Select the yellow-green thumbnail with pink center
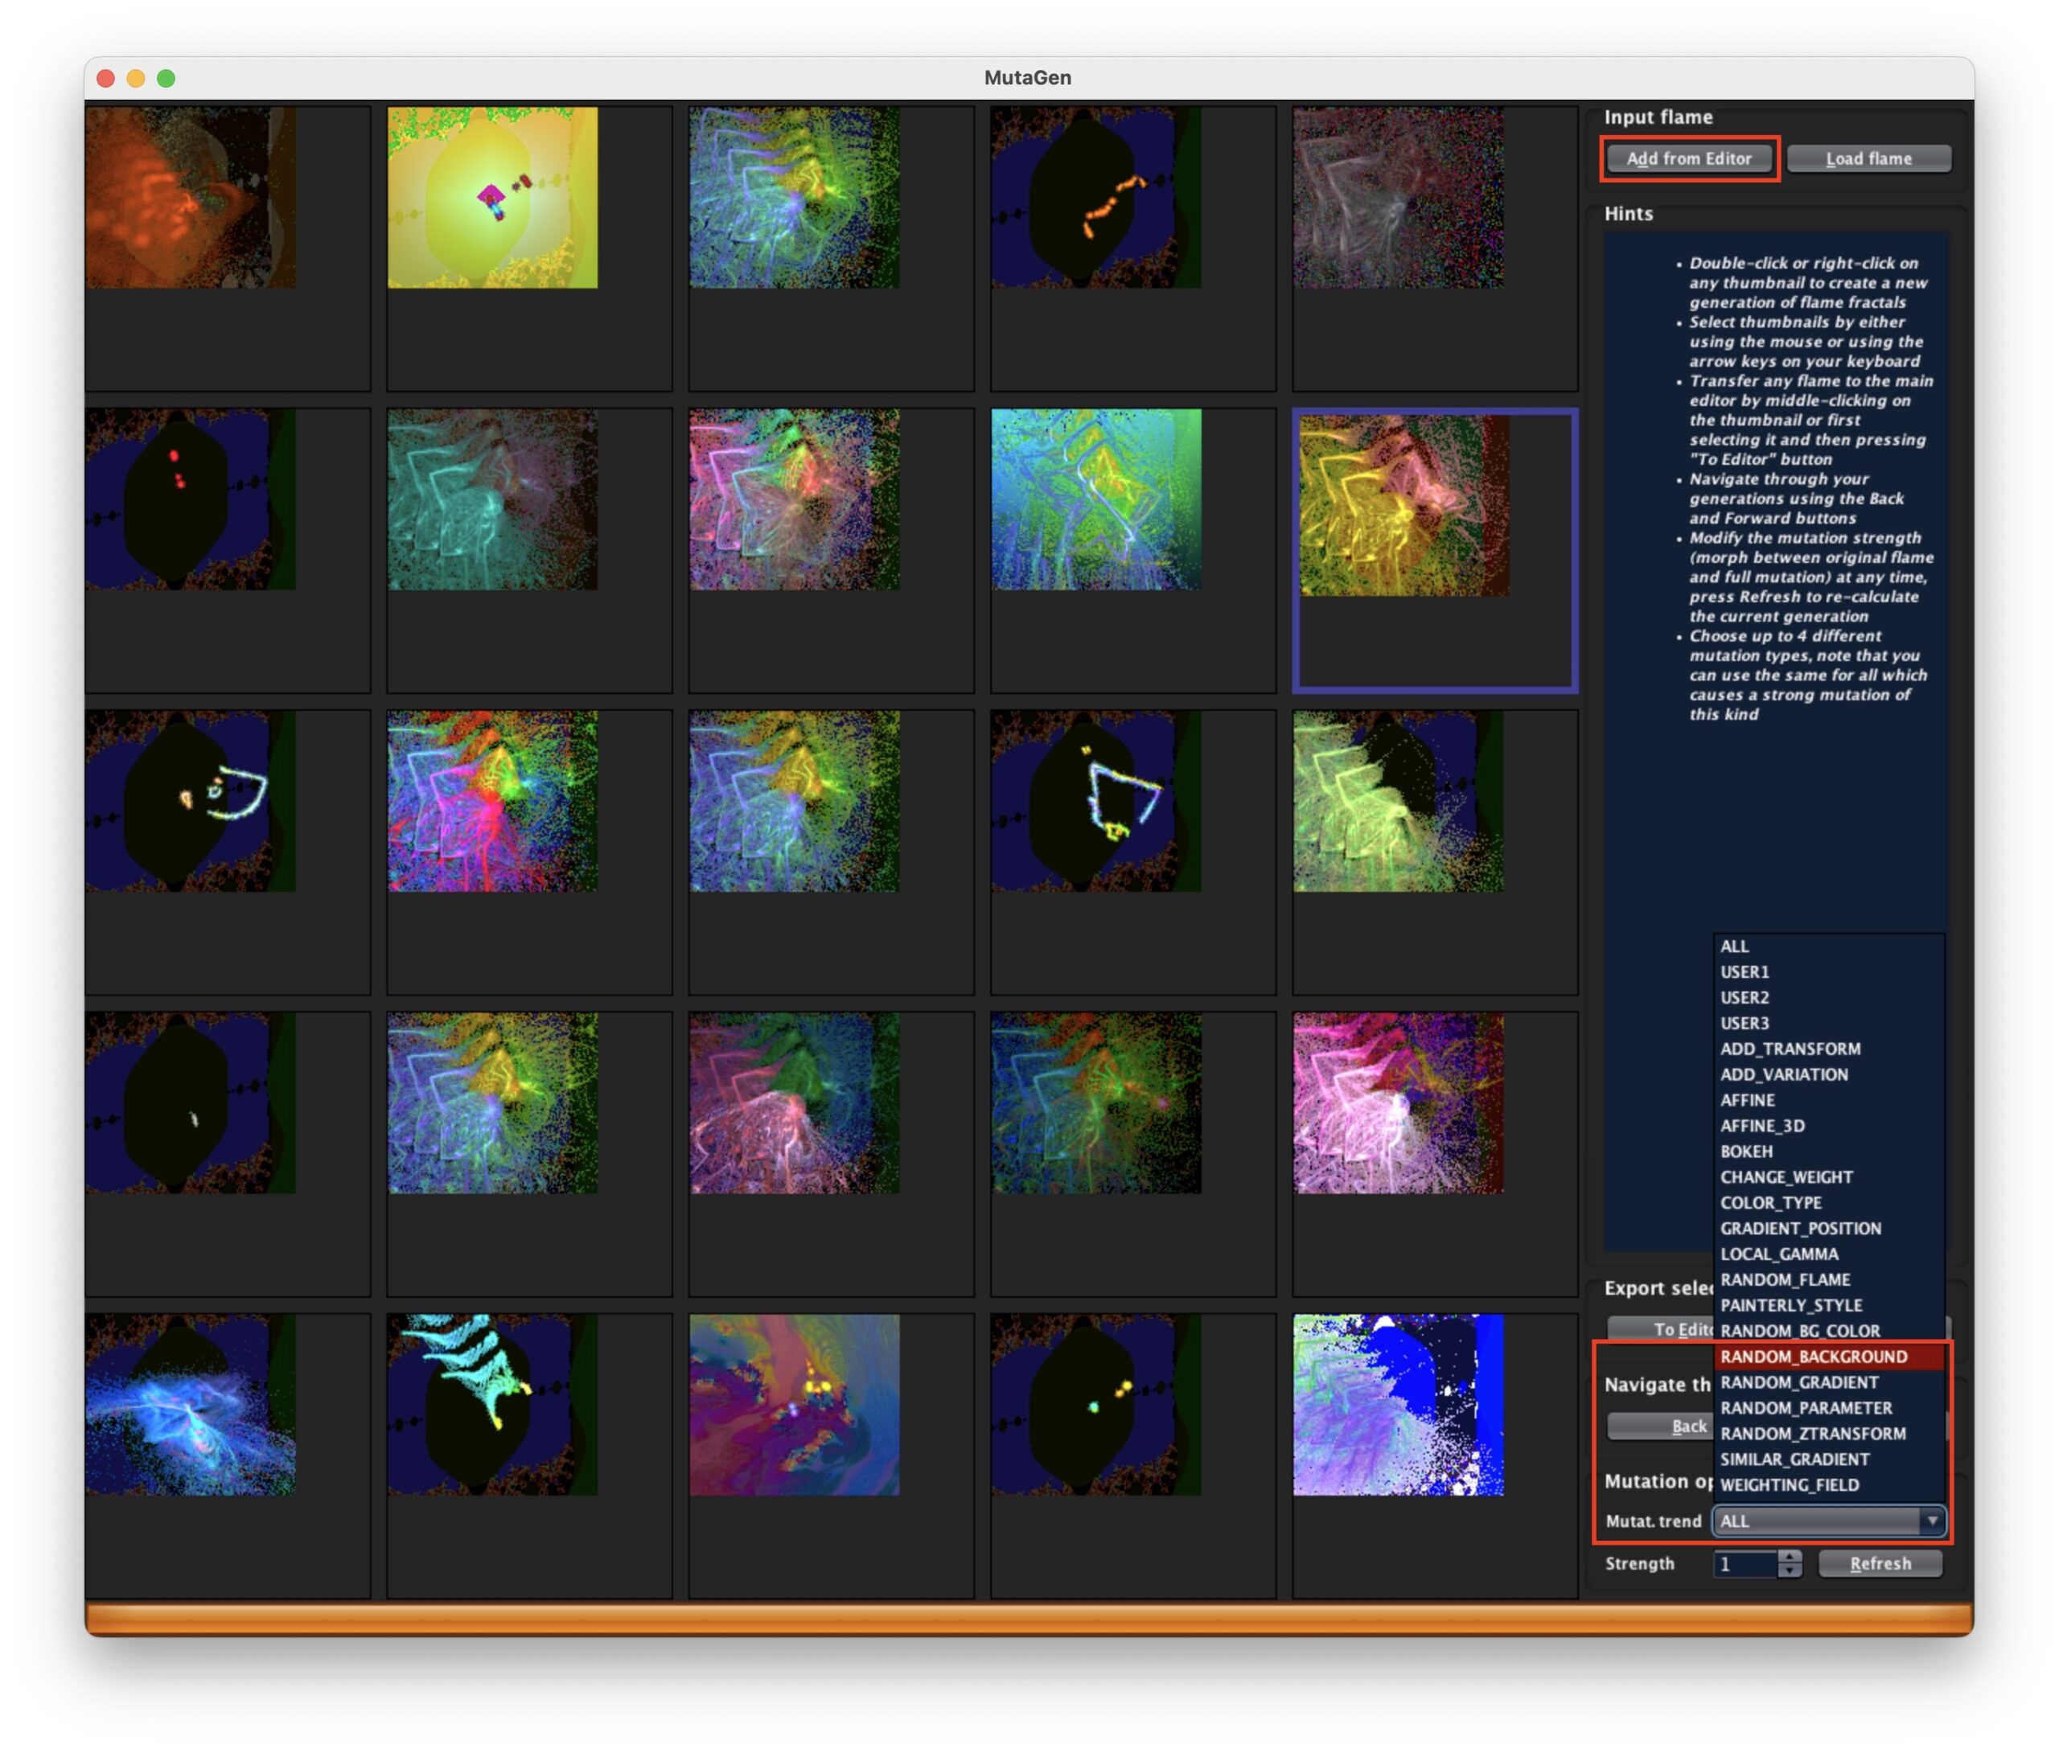Screen dimensions: 2059x1749 pos(493,197)
